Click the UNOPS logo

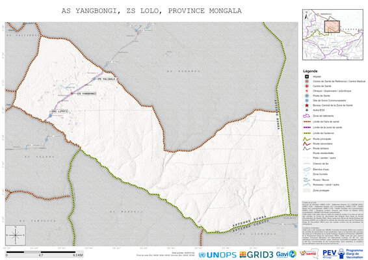tap(217, 255)
